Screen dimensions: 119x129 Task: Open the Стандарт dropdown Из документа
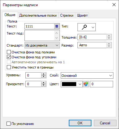point(42,45)
